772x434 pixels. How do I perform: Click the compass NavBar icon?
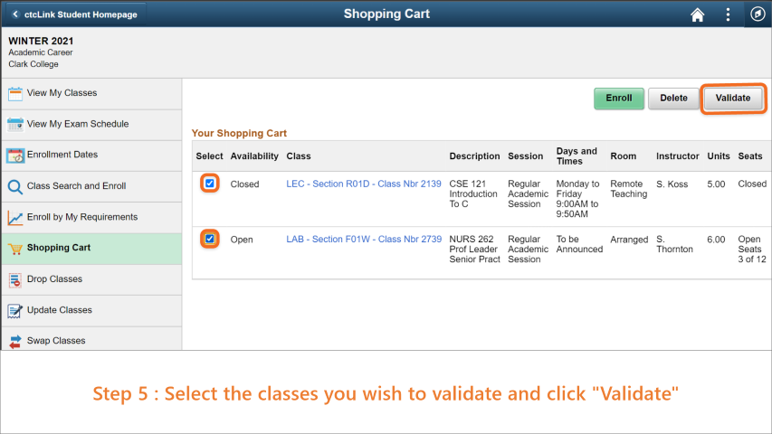[x=758, y=14]
